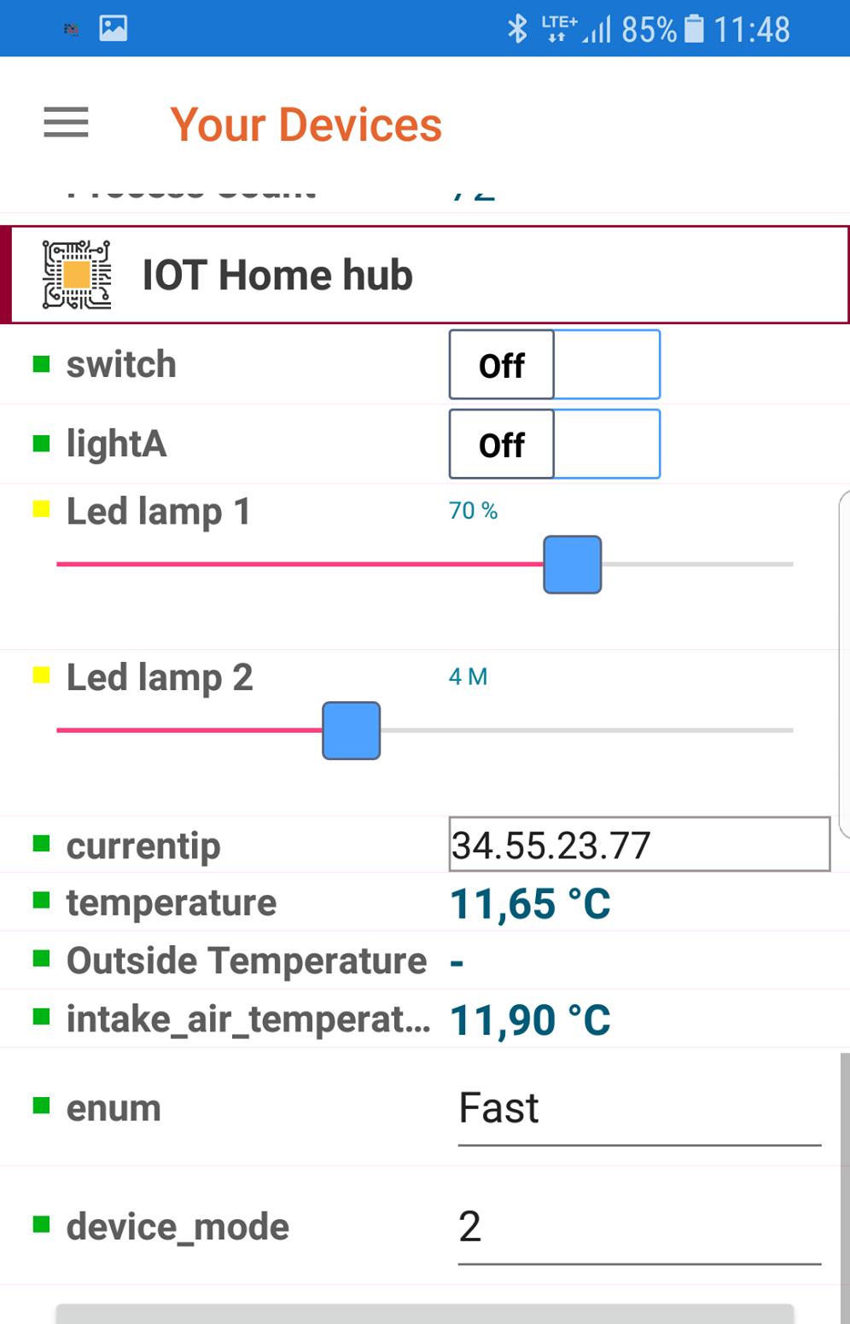Screen dimensions: 850x1324
Task: Open the device_mode dropdown showing 2
Action: [x=639, y=1228]
